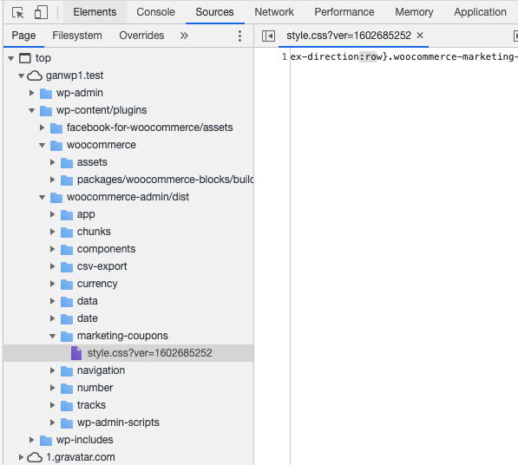The image size is (518, 465).
Task: Select the tracks tree row label
Action: (x=91, y=405)
